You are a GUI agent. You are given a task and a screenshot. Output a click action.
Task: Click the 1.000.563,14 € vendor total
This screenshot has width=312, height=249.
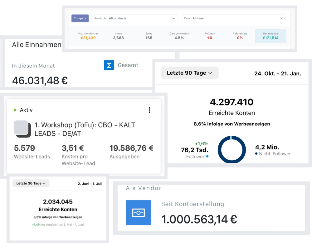(199, 219)
